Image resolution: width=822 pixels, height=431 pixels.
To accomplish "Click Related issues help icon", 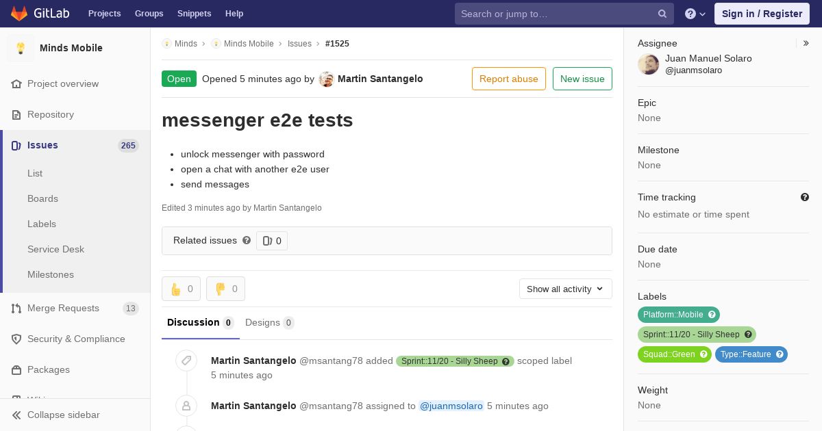I will [x=247, y=240].
